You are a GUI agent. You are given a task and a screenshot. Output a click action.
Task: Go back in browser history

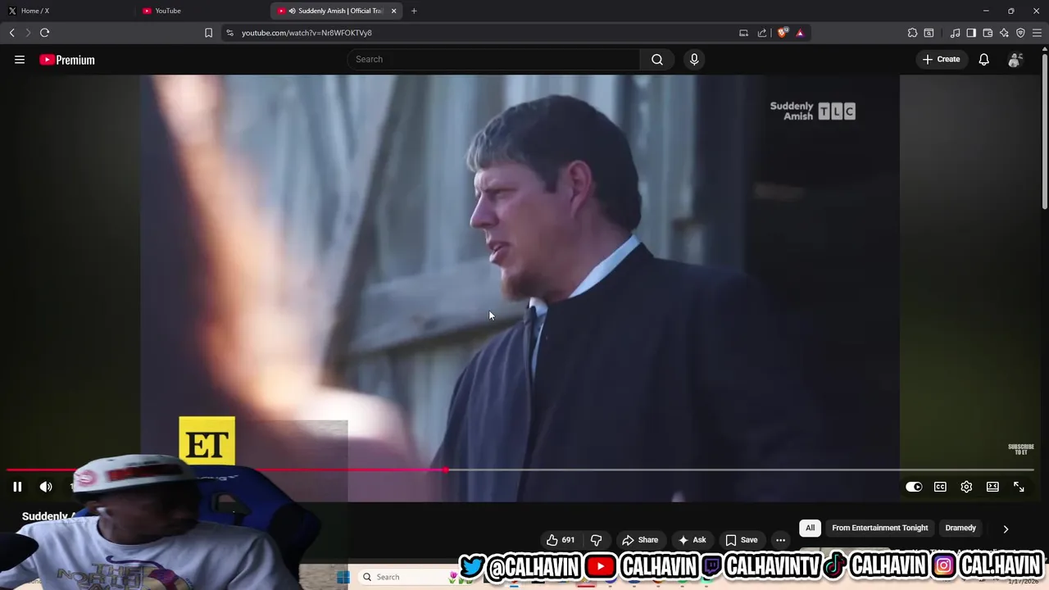[11, 33]
